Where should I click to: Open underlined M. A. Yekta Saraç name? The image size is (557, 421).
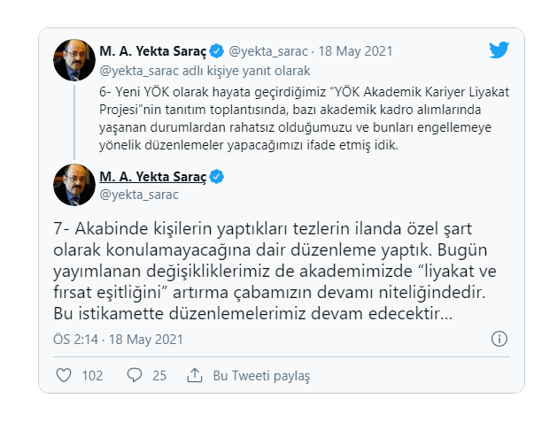pos(152,177)
